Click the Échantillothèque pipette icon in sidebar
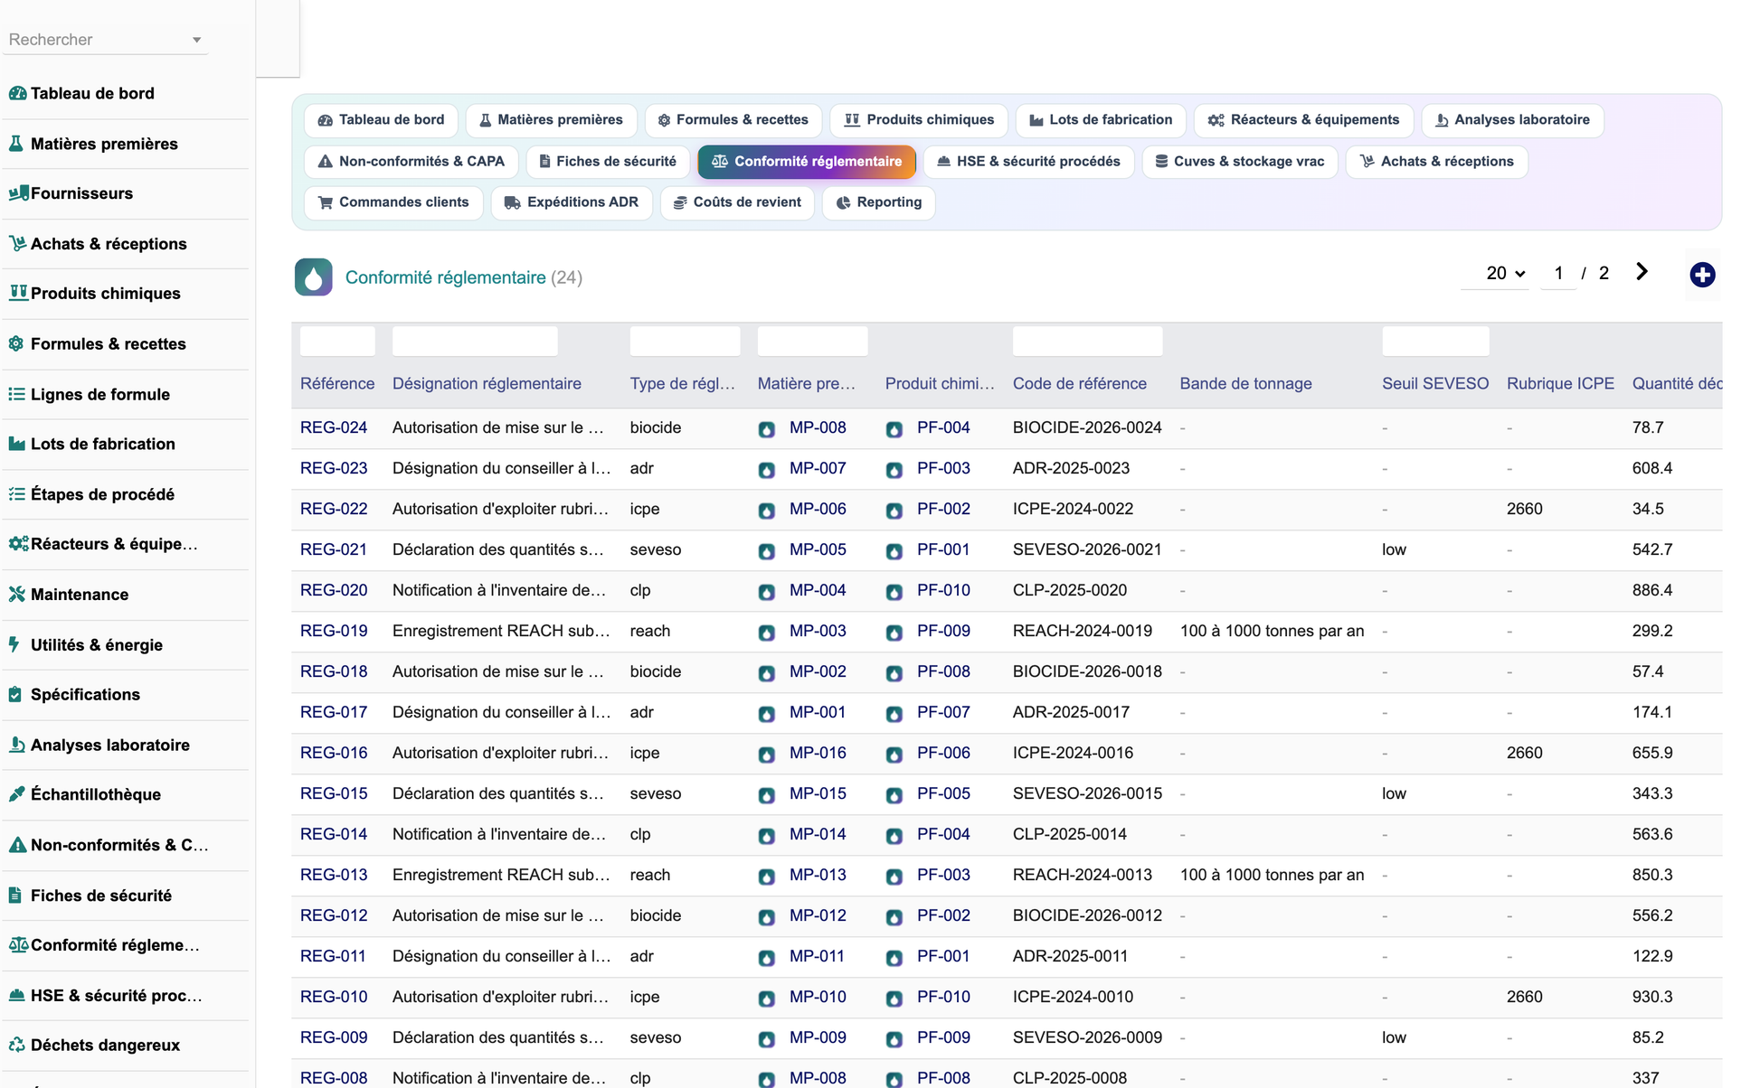This screenshot has width=1760, height=1088. (x=16, y=794)
